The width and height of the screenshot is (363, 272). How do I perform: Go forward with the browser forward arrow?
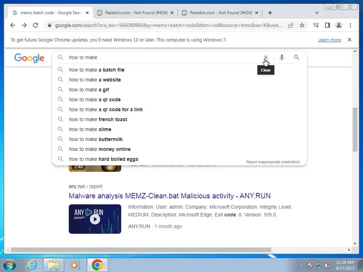[x=24, y=25]
